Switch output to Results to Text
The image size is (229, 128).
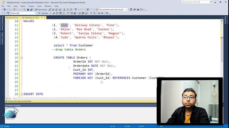pyautogui.click(x=79, y=13)
